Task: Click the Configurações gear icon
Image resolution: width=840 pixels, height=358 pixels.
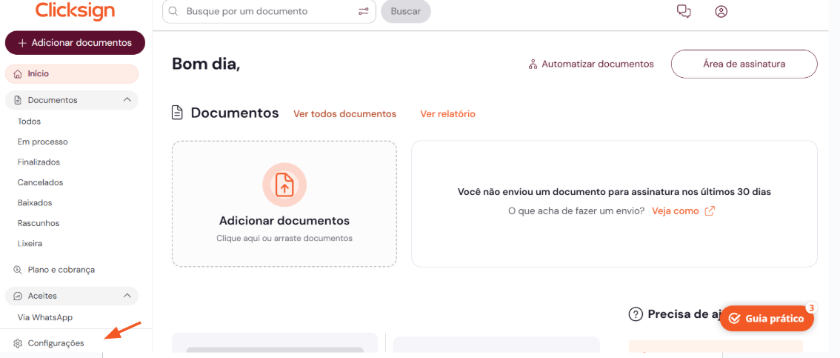Action: (19, 343)
